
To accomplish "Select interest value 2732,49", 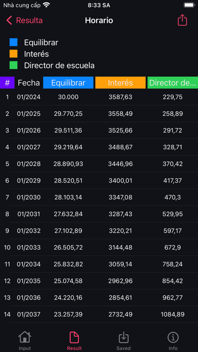I will (x=120, y=315).
